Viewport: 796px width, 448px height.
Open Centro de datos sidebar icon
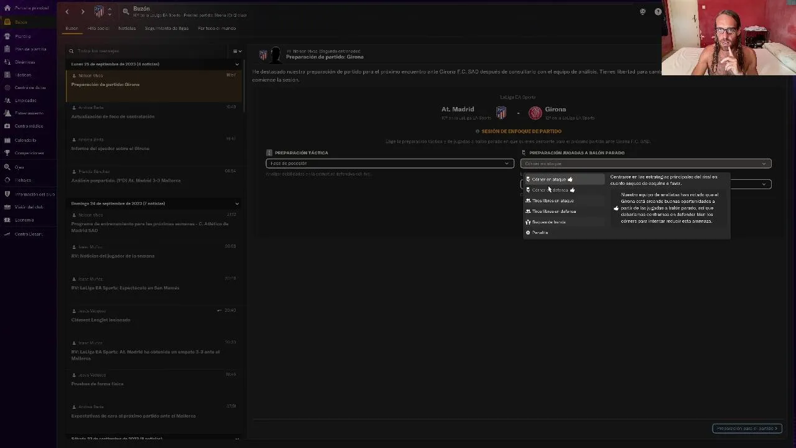7,88
